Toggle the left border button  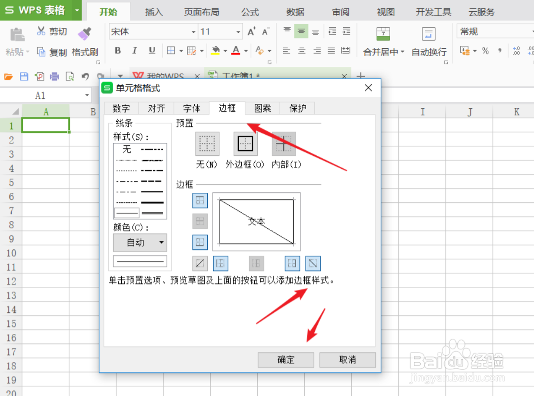point(221,263)
